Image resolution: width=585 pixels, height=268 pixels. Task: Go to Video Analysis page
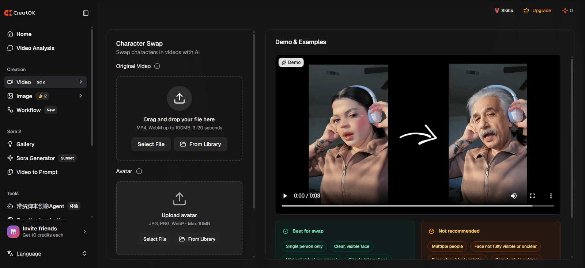tap(35, 48)
